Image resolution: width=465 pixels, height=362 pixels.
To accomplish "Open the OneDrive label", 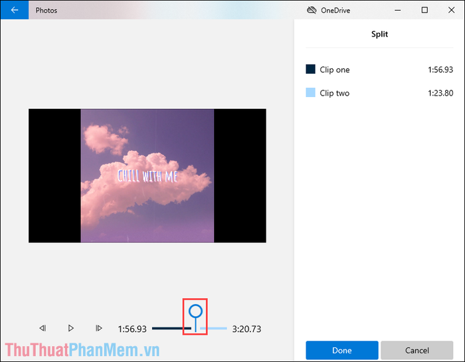I will (335, 11).
